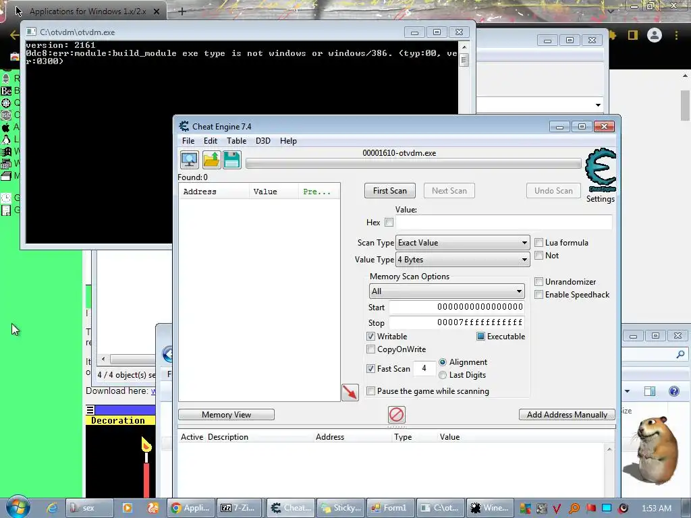Select the Last Digits radio button
The image size is (691, 518).
443,375
